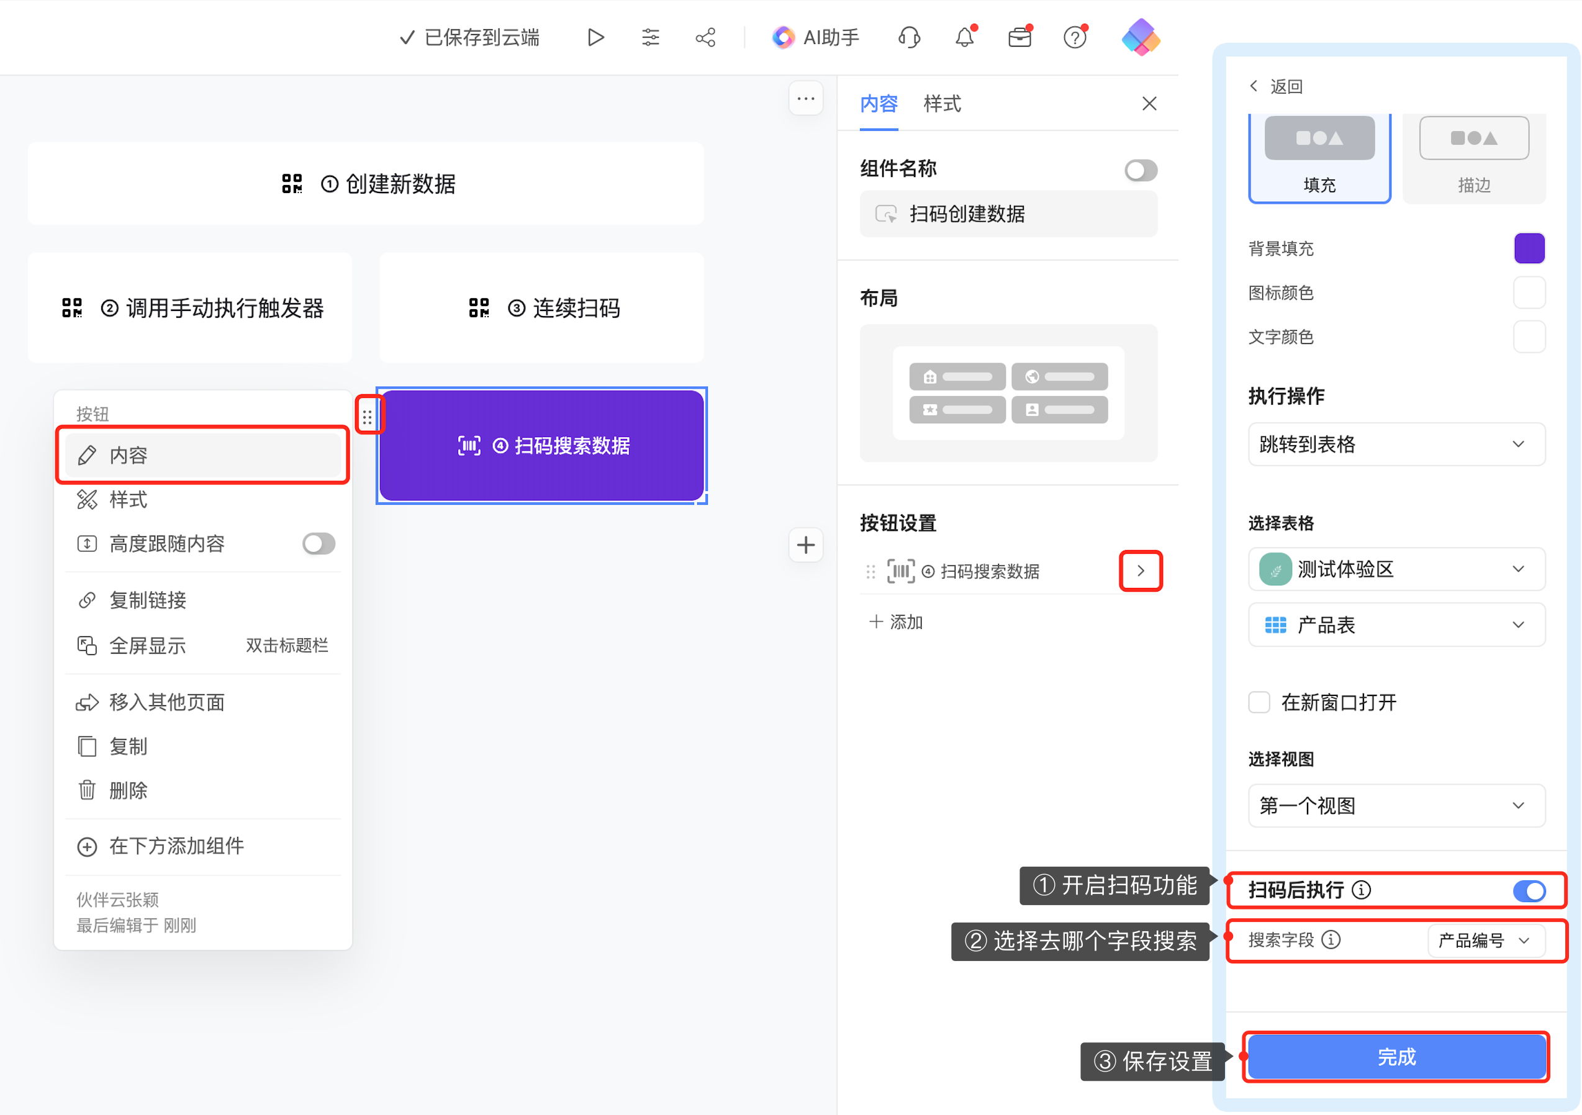Expand the ④ 扫码搜索数据 button settings chevron
Screen dimensions: 1582x1115
[x=1141, y=571]
